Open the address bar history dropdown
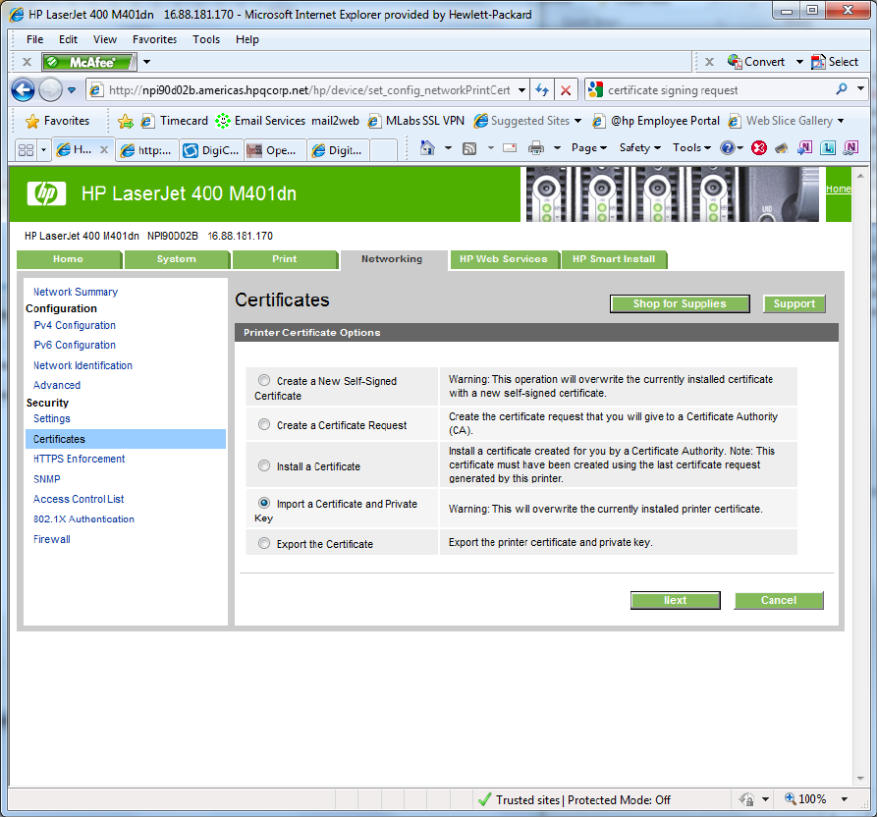Screen dimensions: 877x817 point(521,90)
